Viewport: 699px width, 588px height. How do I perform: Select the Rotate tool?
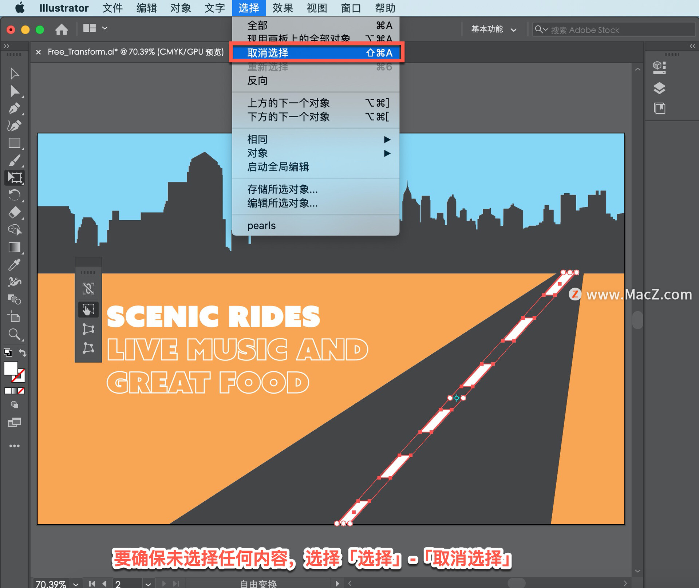click(x=14, y=195)
